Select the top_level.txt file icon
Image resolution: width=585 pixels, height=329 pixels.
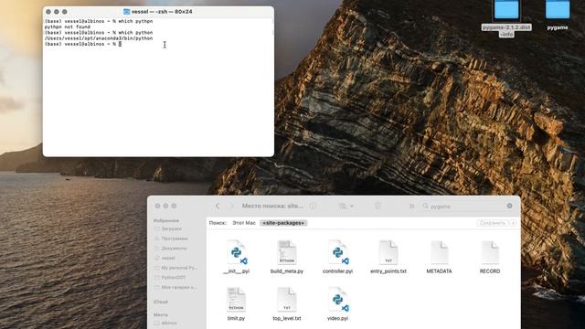[286, 300]
